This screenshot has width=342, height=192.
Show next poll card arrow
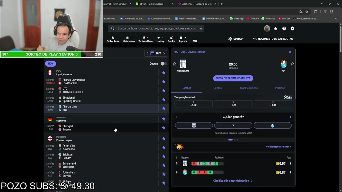click(290, 117)
